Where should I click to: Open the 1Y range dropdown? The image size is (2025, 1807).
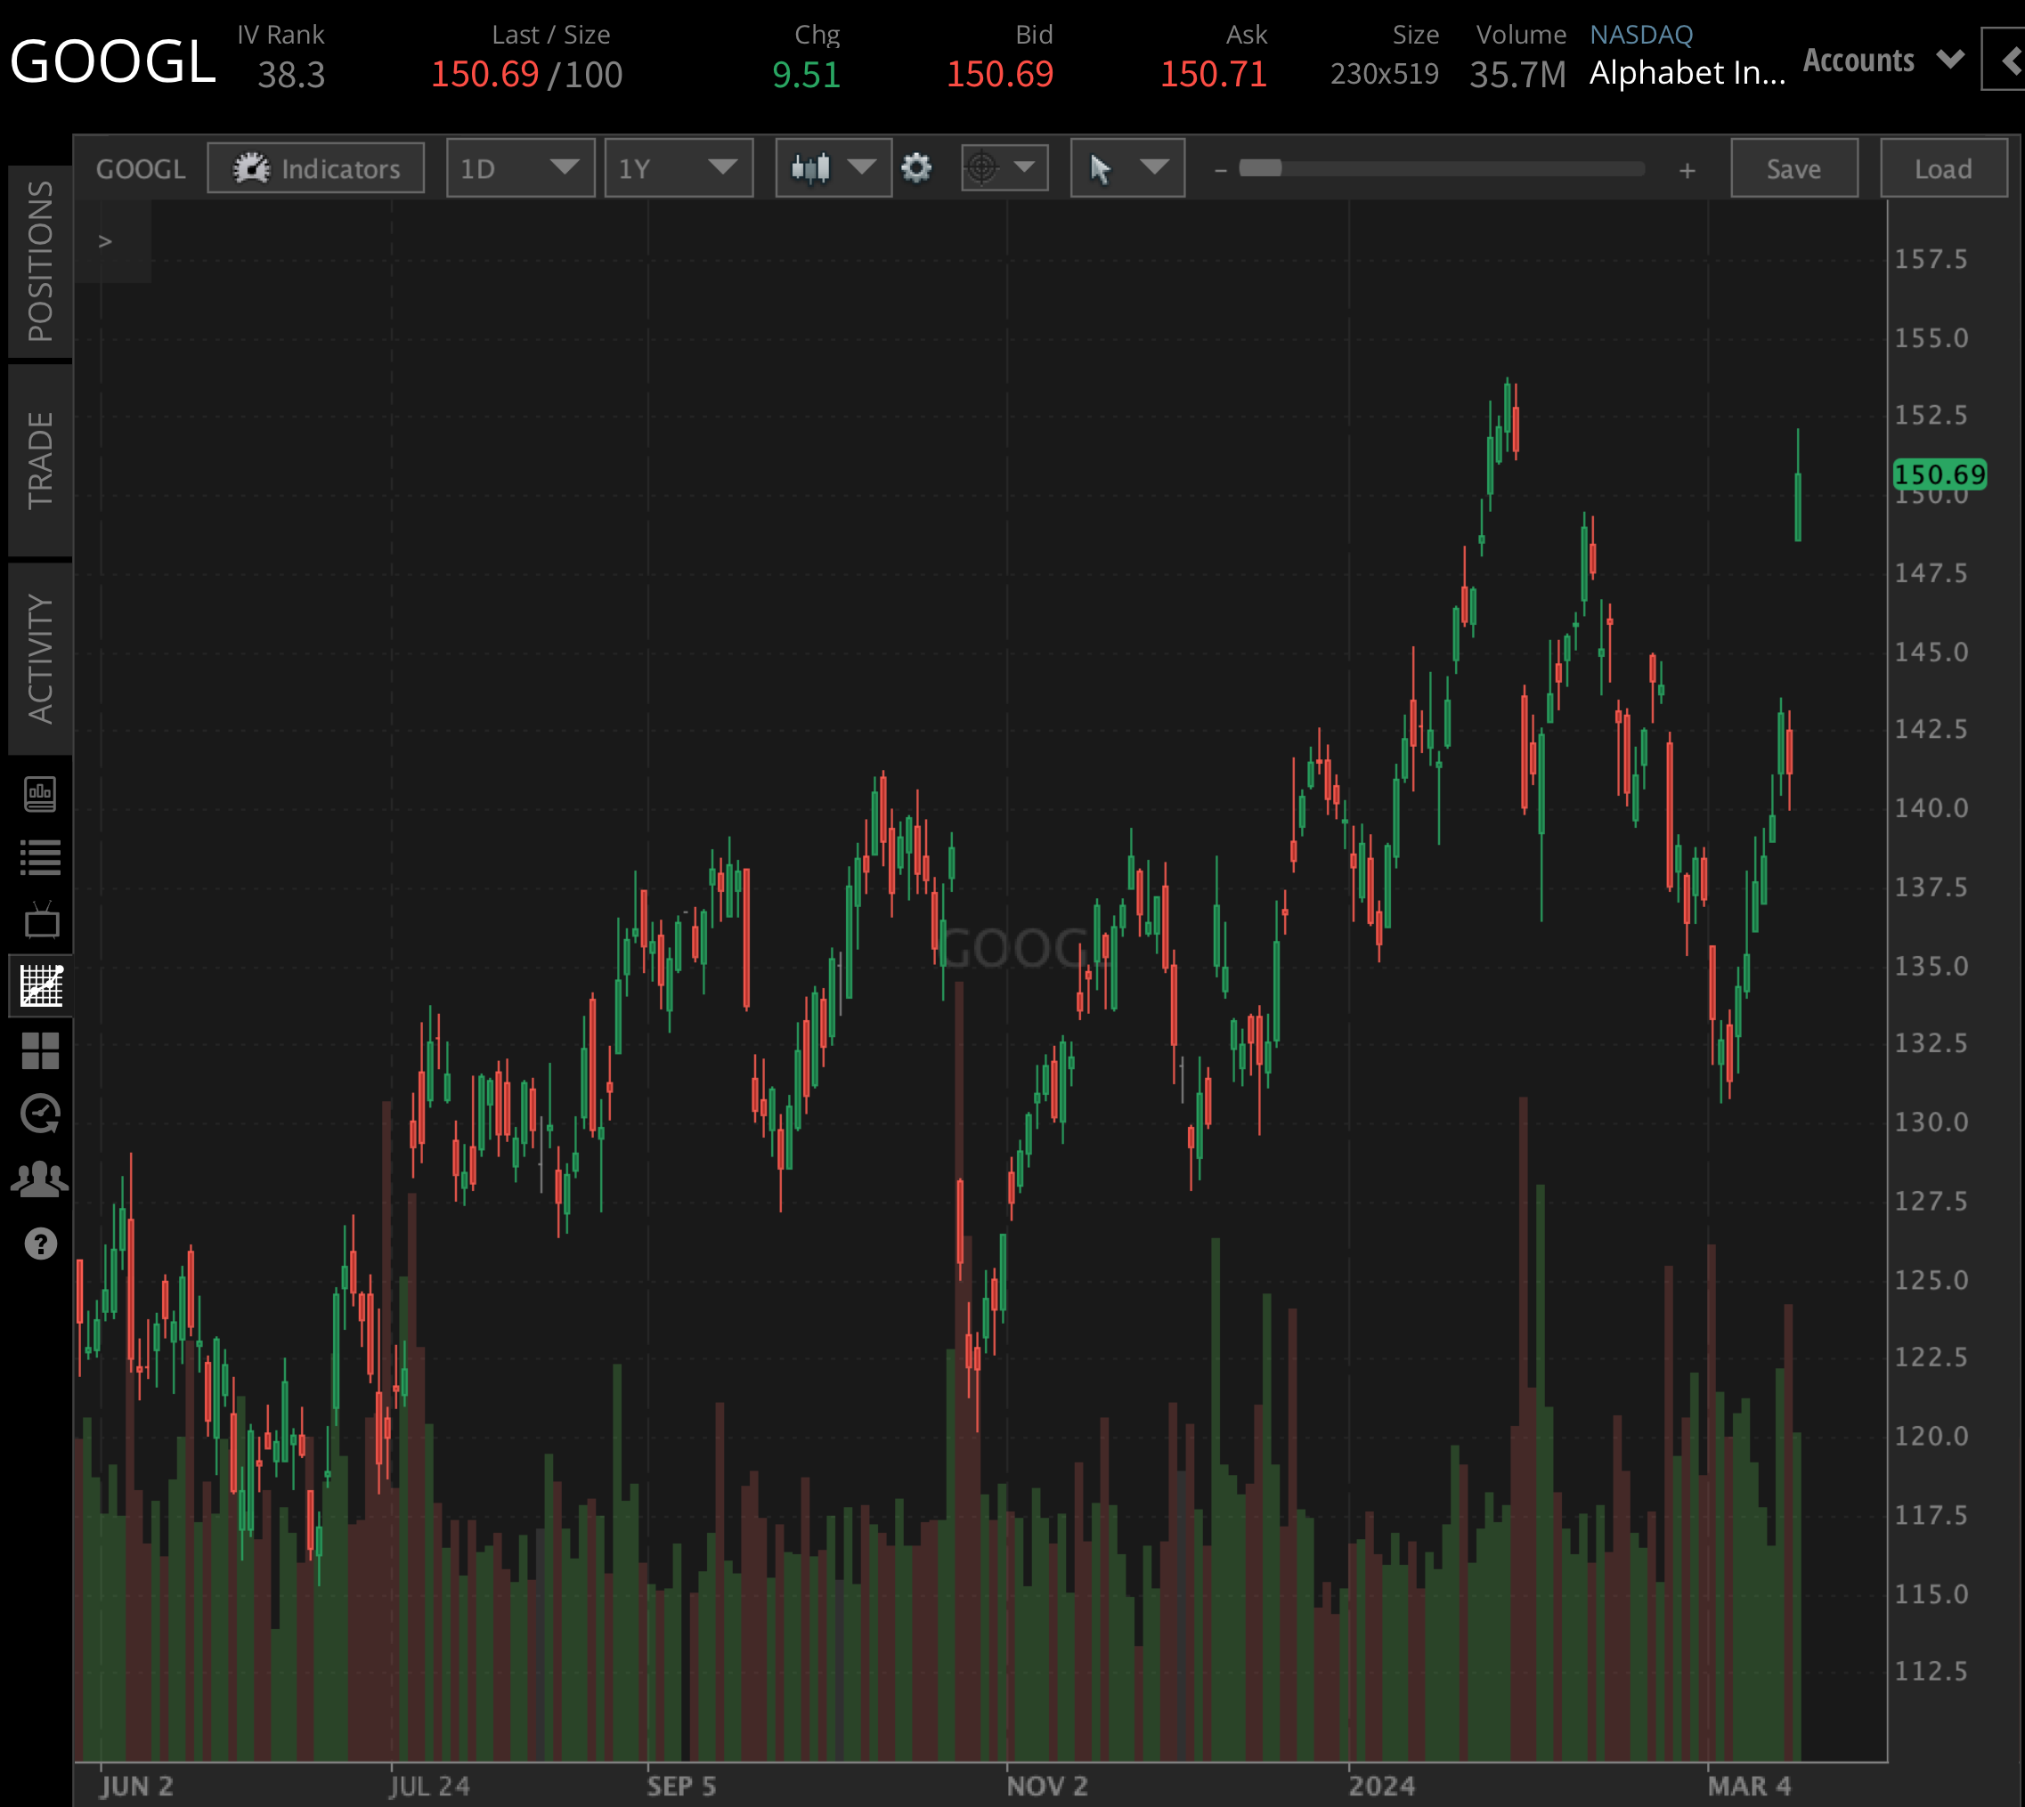[x=679, y=167]
